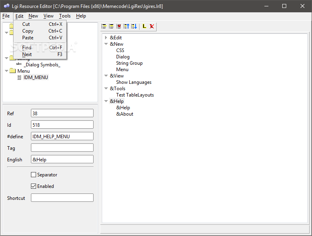Click the new sibling item toolbar icon
Image resolution: width=312 pixels, height=236 pixels.
click(x=111, y=26)
